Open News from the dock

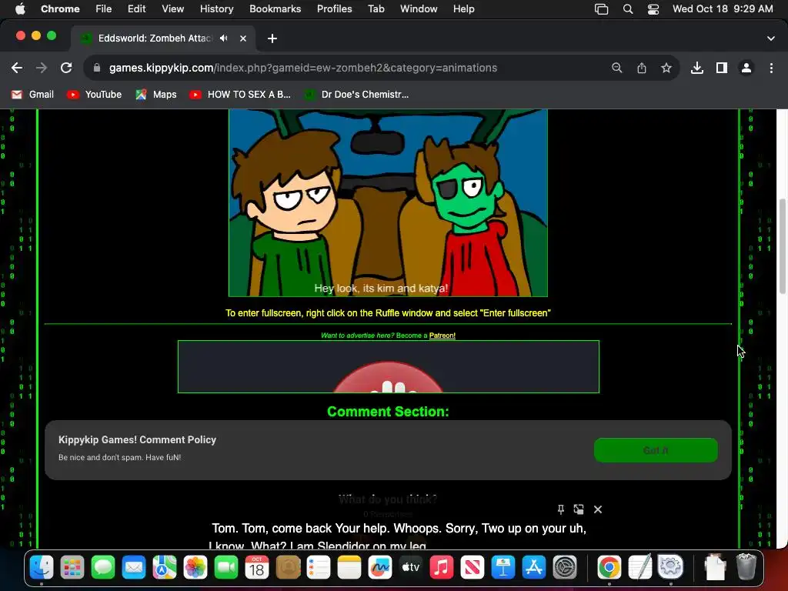click(x=472, y=567)
